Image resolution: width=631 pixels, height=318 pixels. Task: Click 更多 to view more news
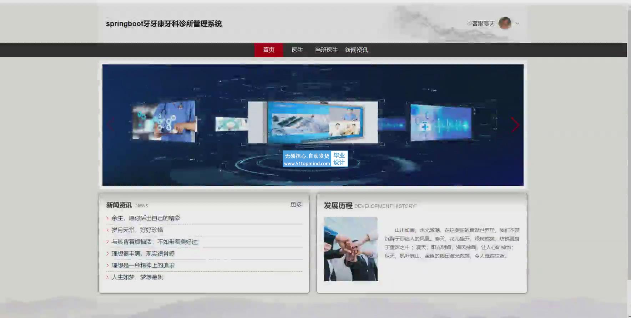[x=296, y=205]
